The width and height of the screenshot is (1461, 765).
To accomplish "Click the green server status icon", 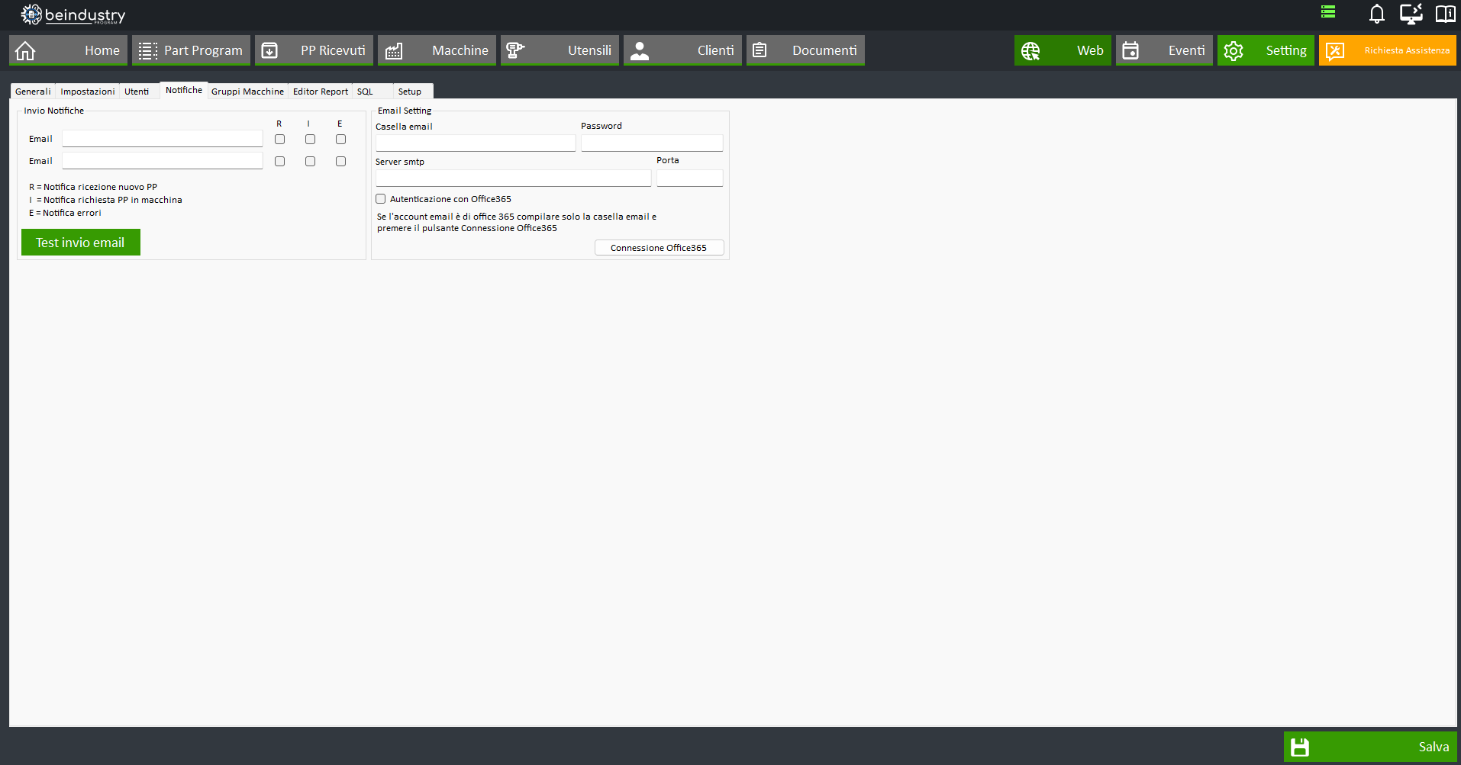I will tap(1328, 12).
